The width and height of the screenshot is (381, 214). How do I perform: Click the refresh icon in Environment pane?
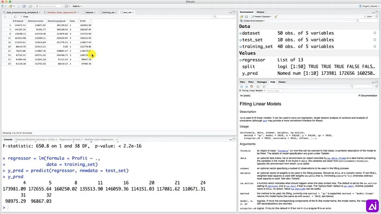tap(376, 17)
